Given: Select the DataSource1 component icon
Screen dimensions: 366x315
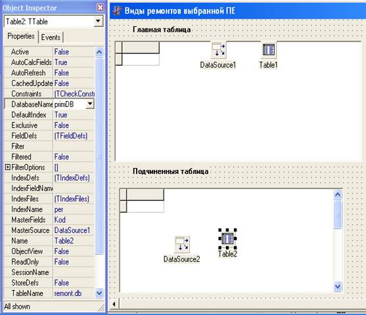Looking at the screenshot, I should coord(218,50).
